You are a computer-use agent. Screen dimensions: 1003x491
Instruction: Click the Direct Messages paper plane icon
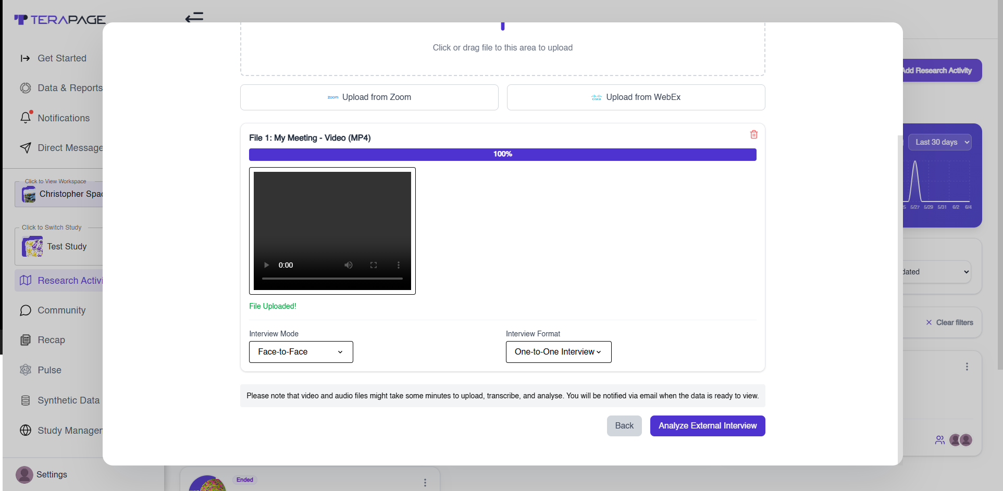(26, 148)
